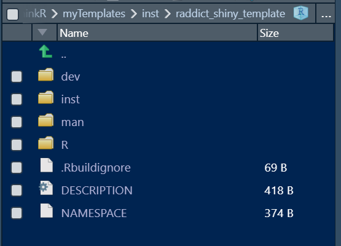
Task: Sort files by the Name column header
Action: click(157, 33)
